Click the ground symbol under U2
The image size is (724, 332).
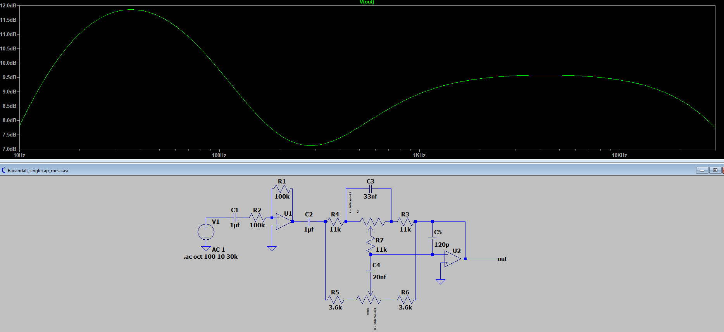click(440, 282)
